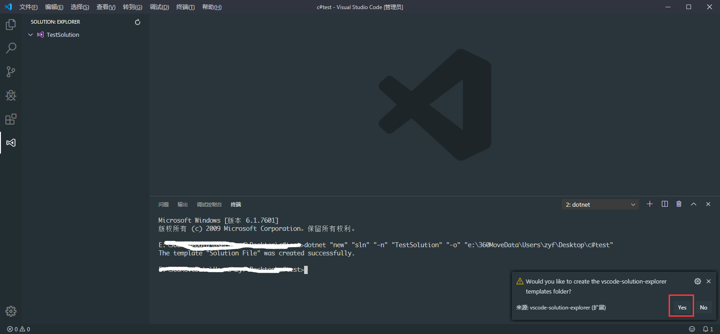Screen dimensions: 720x334
Task: Split the terminal pane
Action: (665, 204)
